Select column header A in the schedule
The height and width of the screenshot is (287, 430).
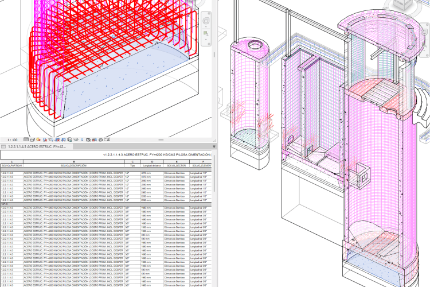12,162
